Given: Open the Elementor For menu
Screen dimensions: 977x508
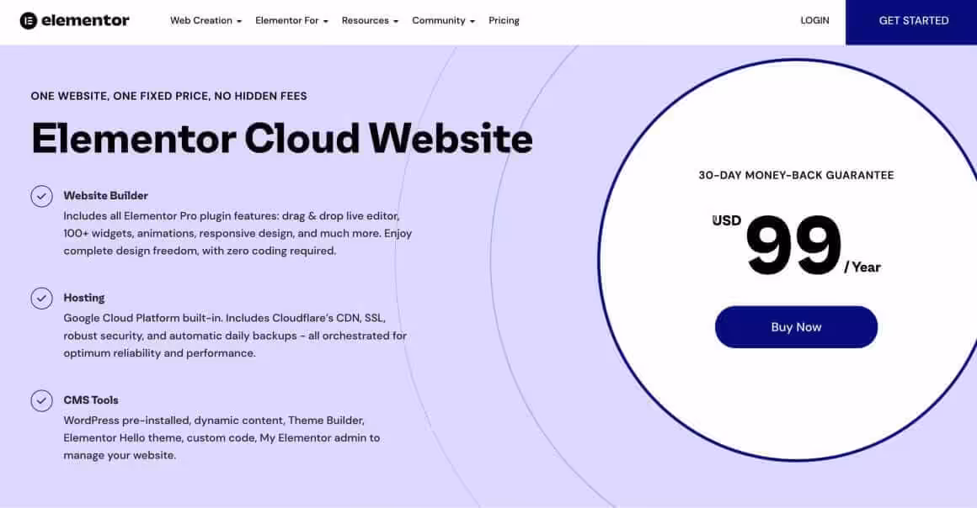Looking at the screenshot, I should [291, 20].
